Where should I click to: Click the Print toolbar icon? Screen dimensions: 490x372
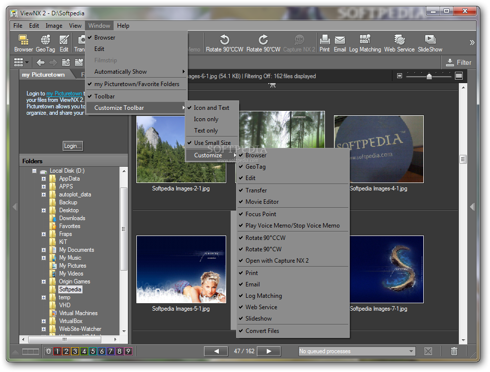[325, 43]
